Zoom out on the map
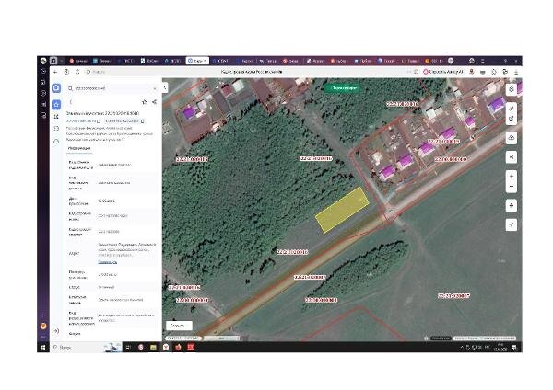 [512, 187]
